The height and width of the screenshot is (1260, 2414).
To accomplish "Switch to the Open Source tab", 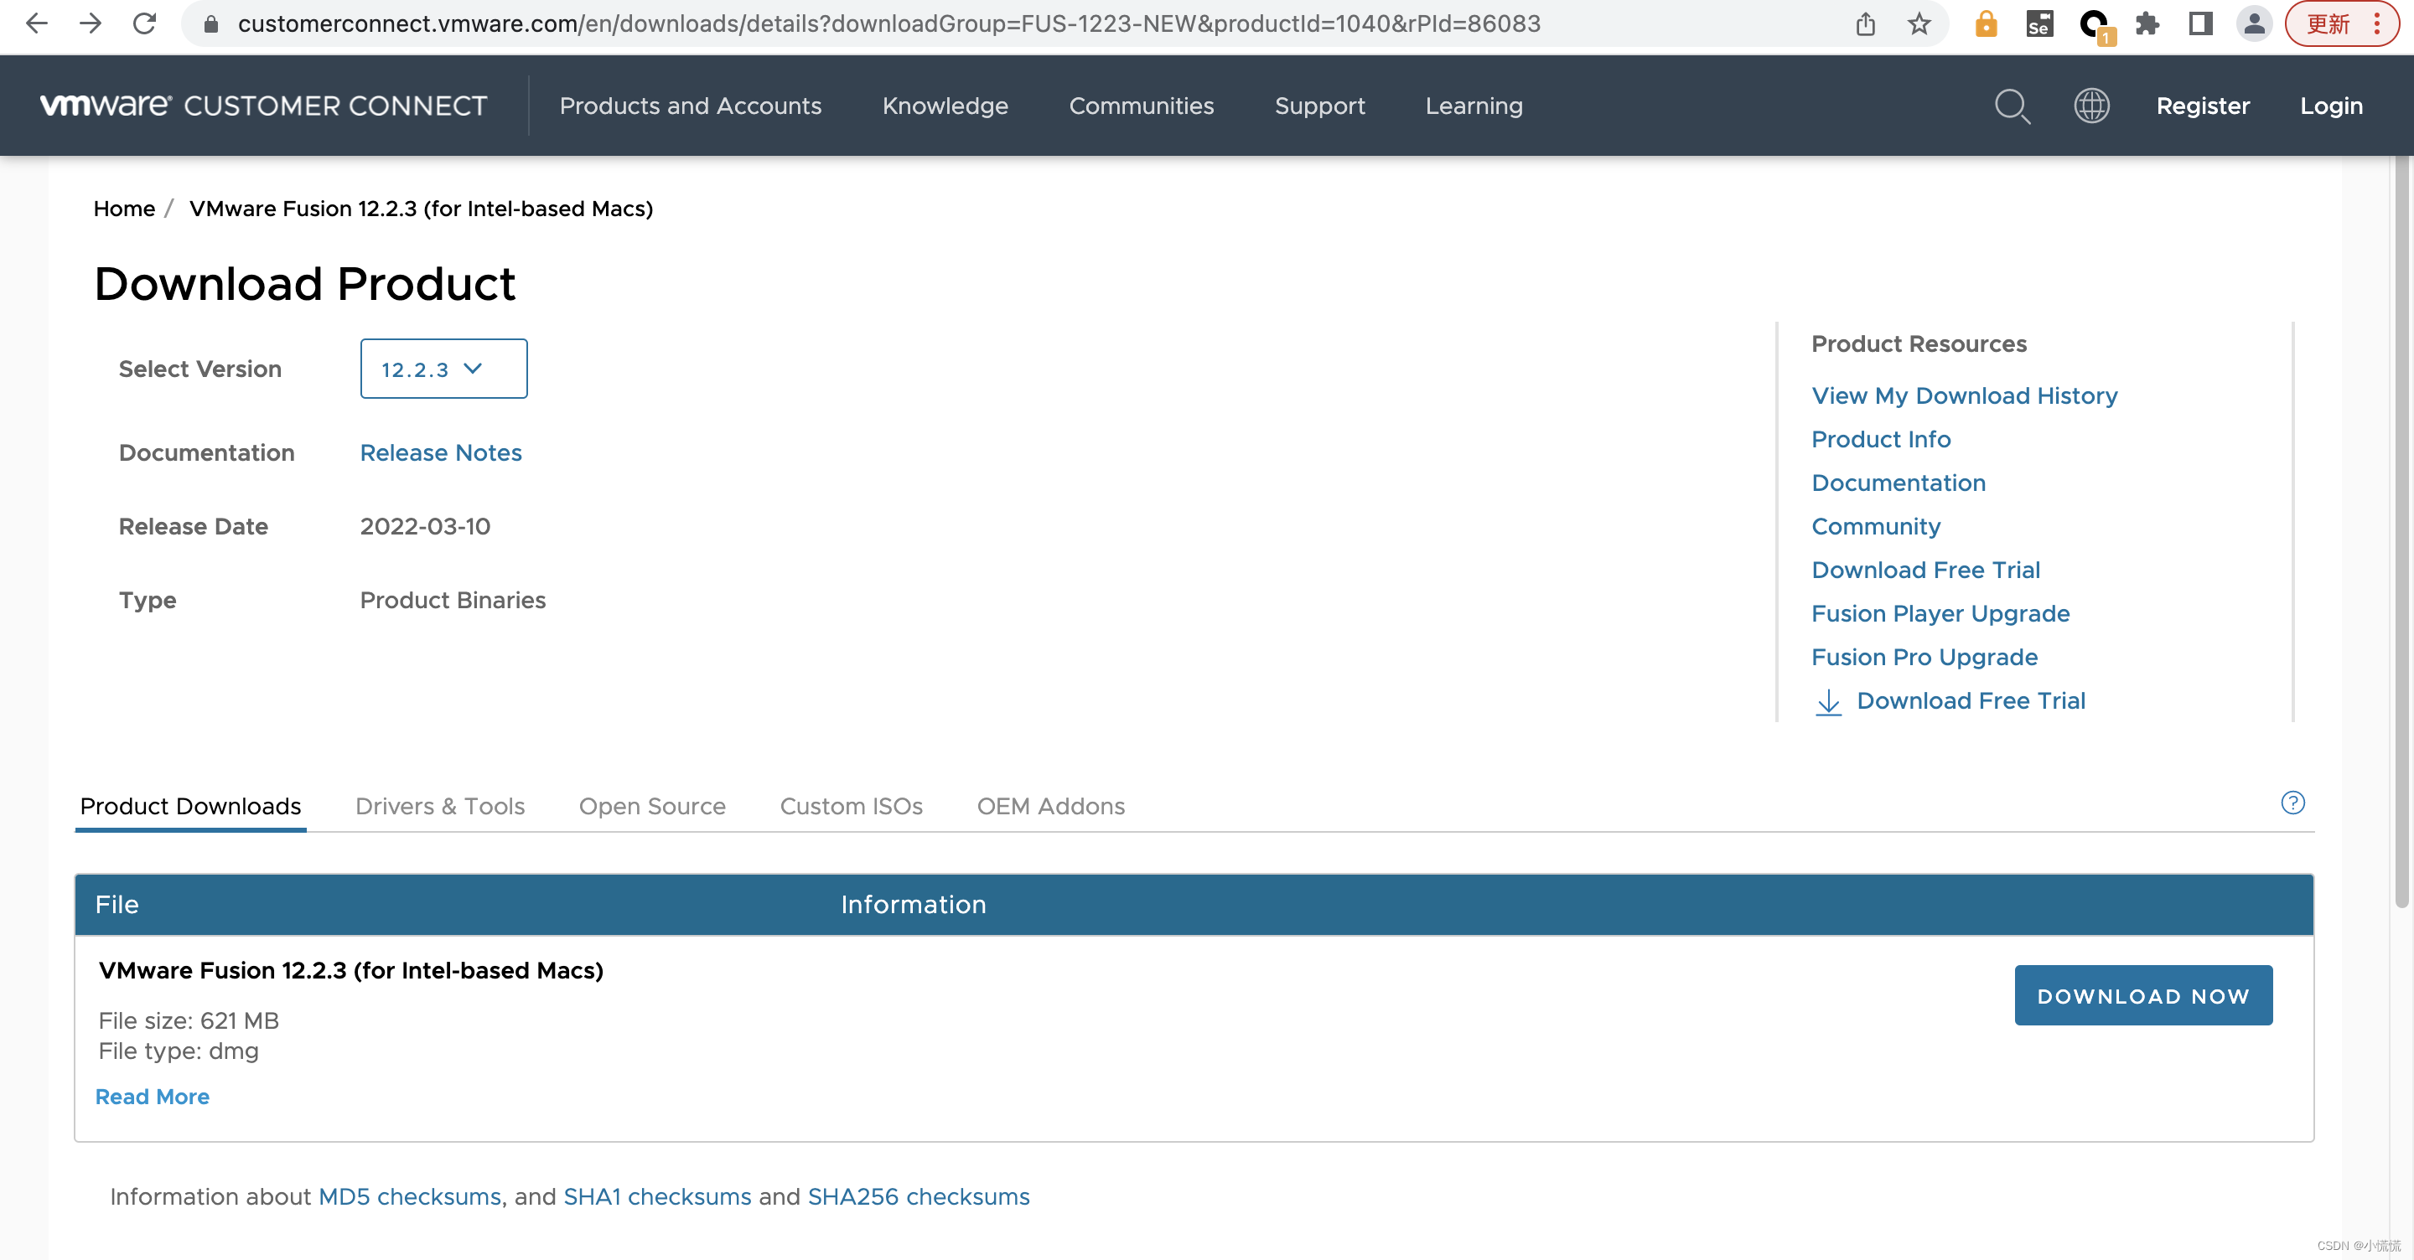I will pos(651,806).
